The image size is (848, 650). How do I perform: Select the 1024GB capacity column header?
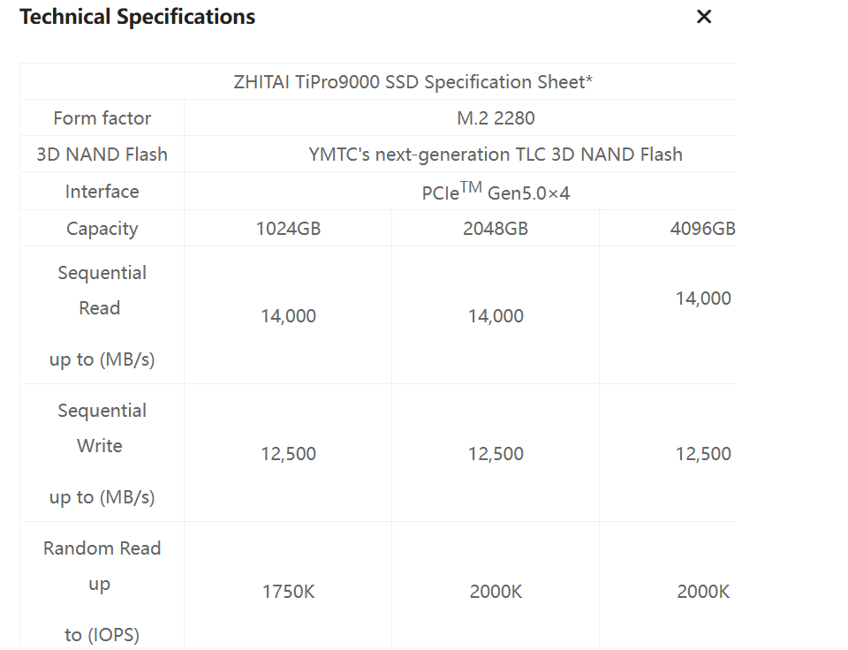click(288, 229)
